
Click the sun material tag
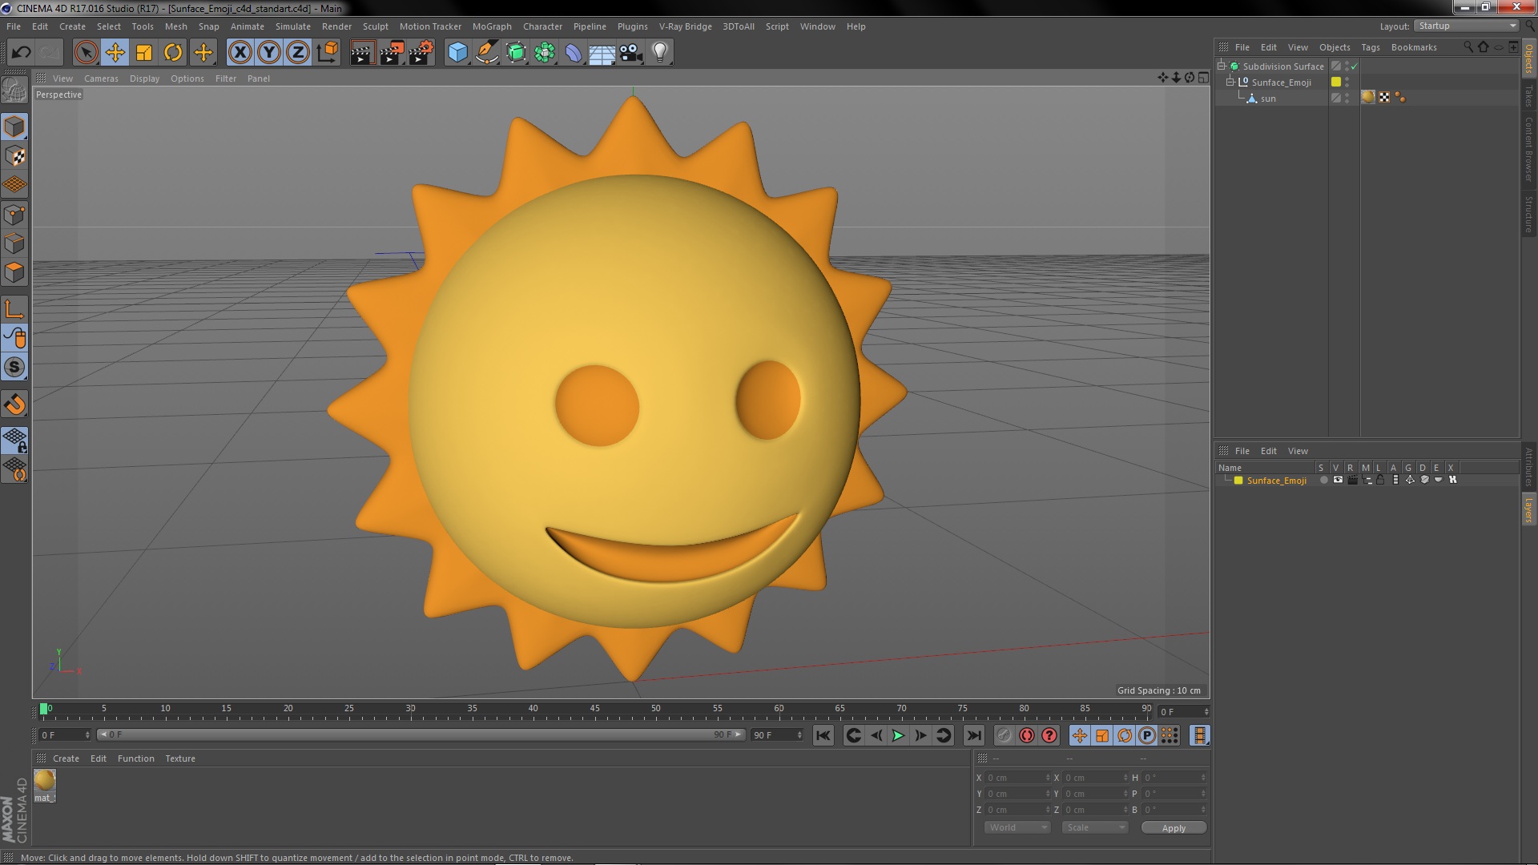1368,97
